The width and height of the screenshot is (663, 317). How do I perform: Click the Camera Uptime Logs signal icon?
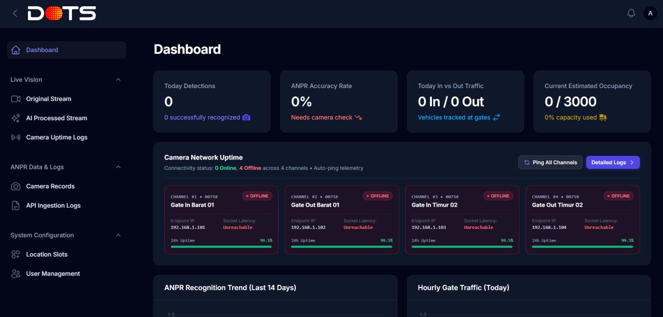16,137
